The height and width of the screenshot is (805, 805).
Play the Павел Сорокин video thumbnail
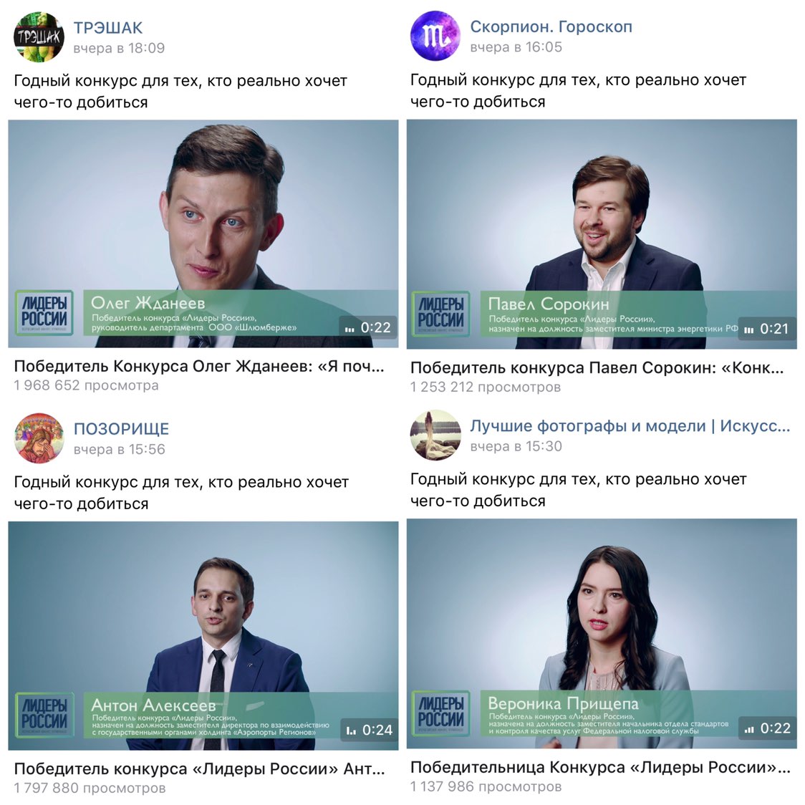pyautogui.click(x=602, y=234)
